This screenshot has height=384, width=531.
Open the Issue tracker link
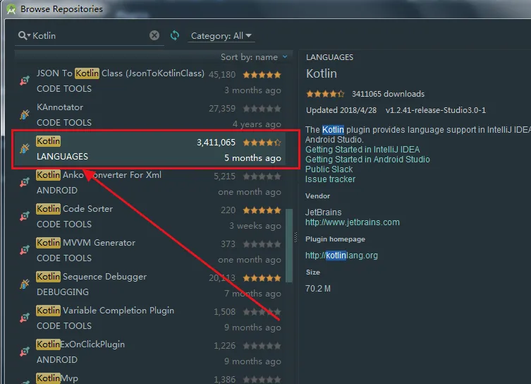tap(330, 179)
